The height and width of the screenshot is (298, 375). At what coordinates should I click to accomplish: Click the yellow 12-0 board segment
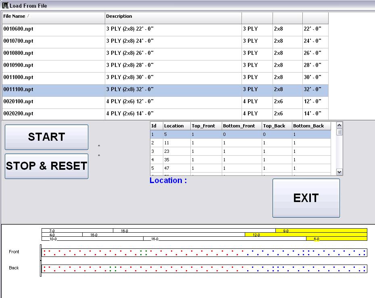[x=306, y=235]
